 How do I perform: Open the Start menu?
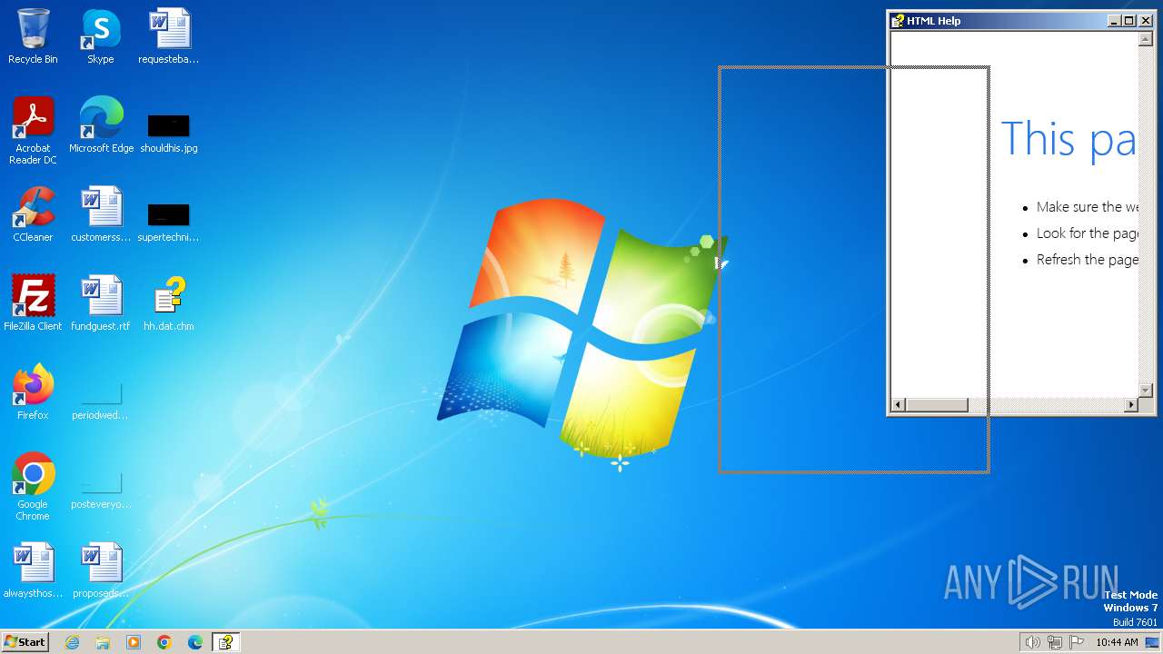[x=25, y=642]
